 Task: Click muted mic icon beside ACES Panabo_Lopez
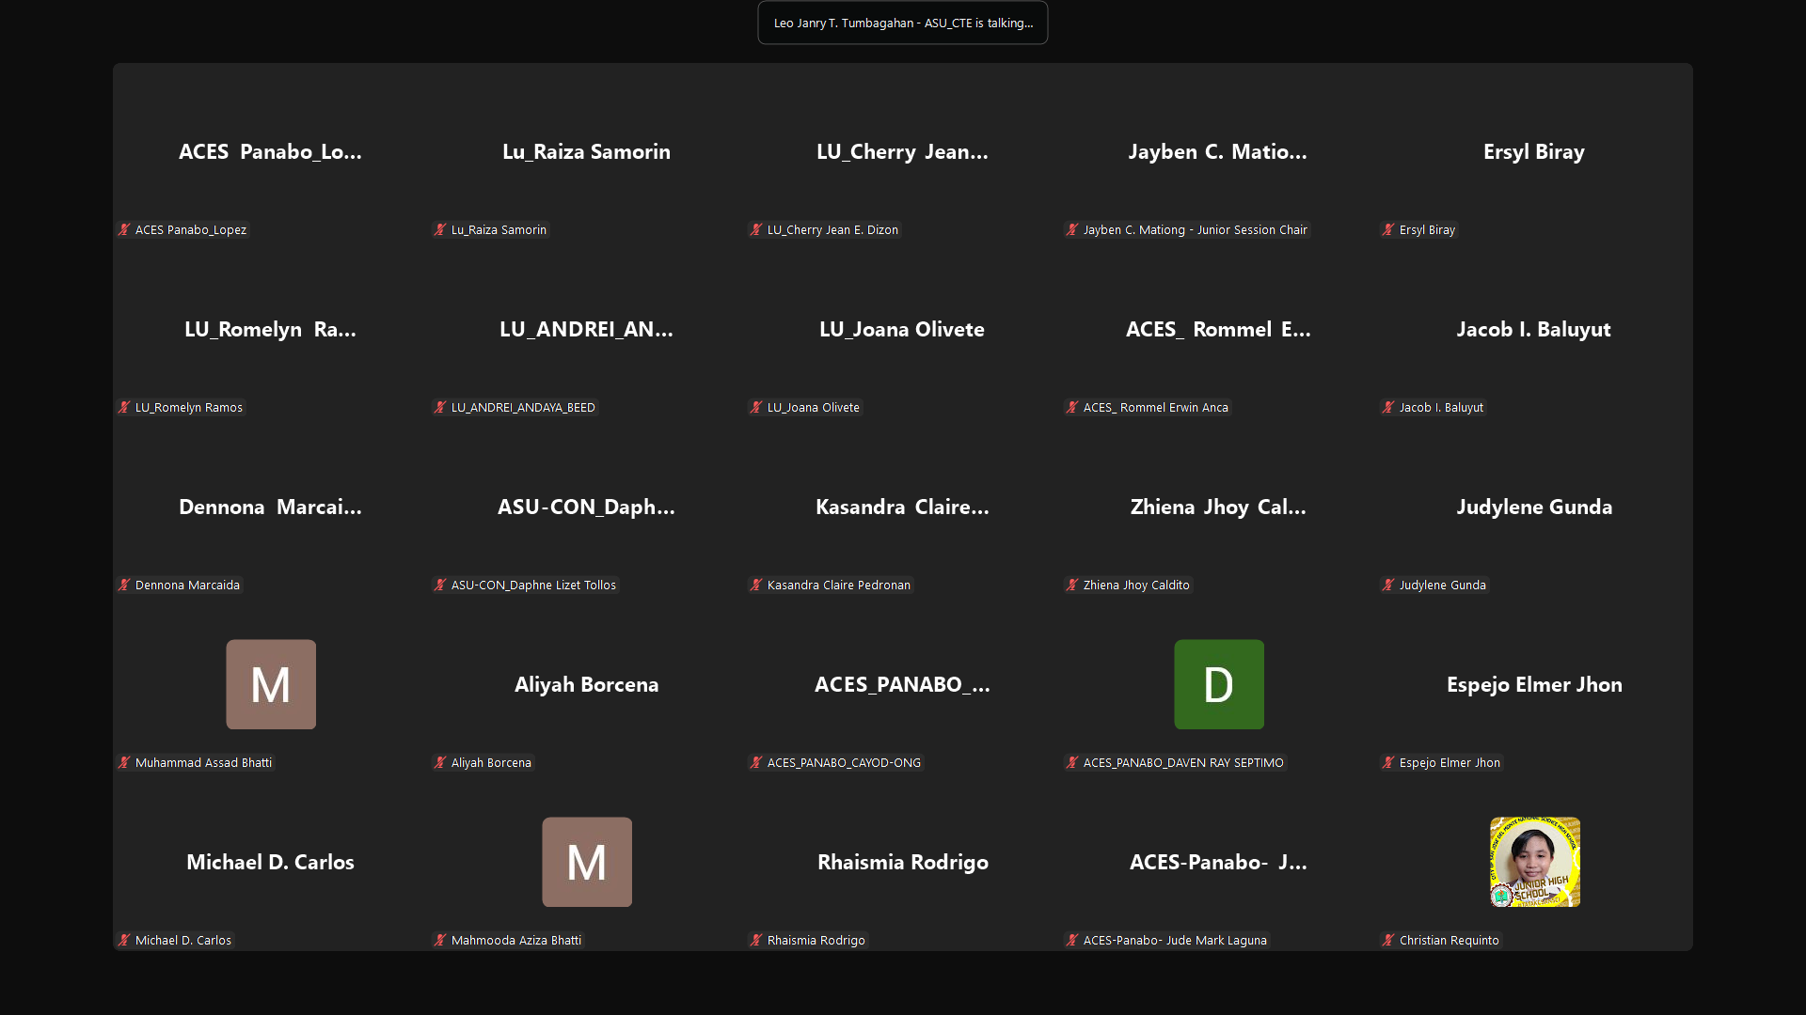coord(124,229)
